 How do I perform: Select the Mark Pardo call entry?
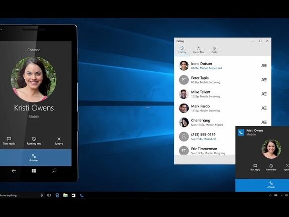point(223,108)
